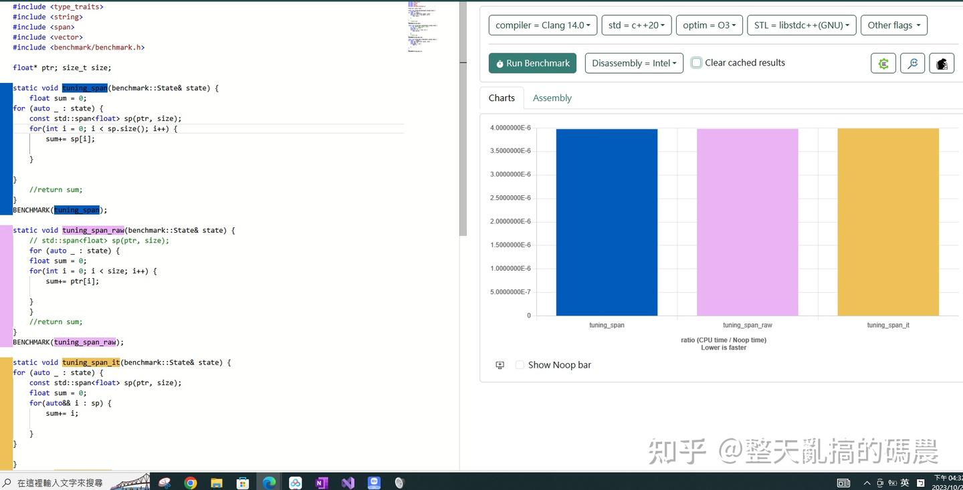Click the chart download icon below the graph
Image resolution: width=963 pixels, height=490 pixels.
pyautogui.click(x=500, y=365)
